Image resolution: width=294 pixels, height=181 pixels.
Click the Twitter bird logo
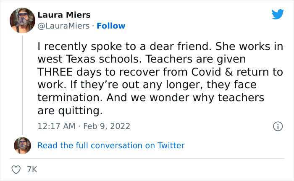[278, 15]
